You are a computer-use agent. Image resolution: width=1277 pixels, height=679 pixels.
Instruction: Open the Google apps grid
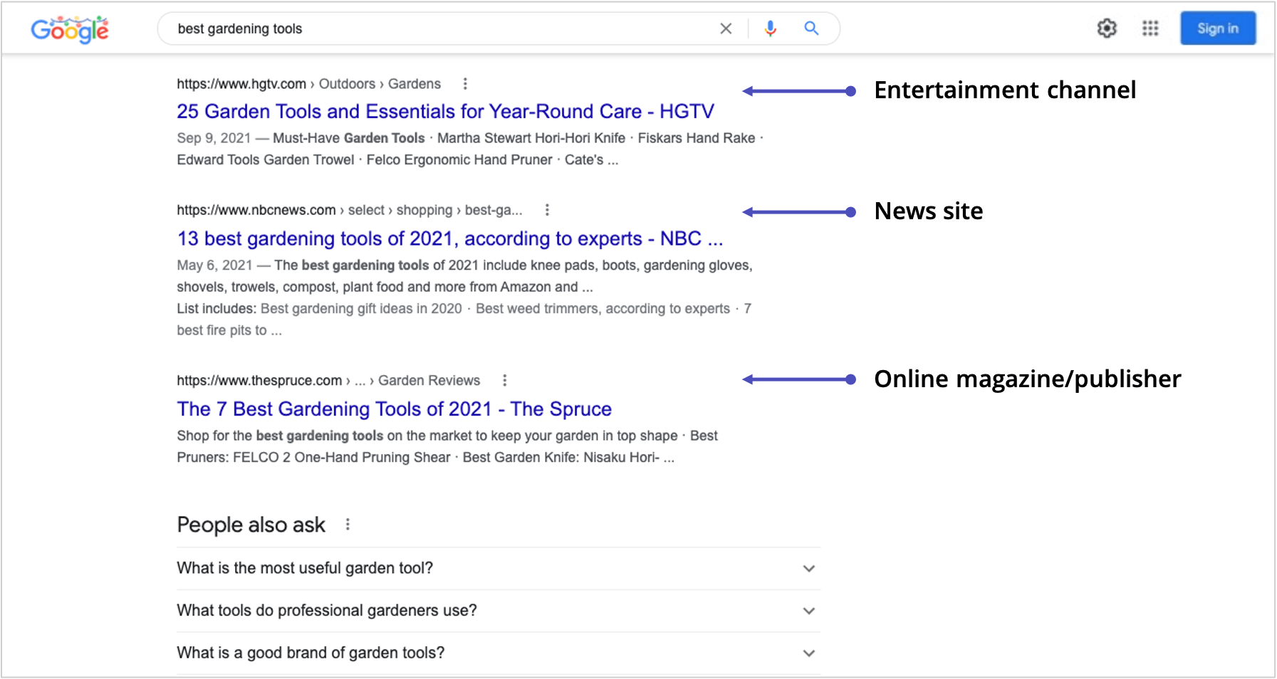coord(1150,28)
